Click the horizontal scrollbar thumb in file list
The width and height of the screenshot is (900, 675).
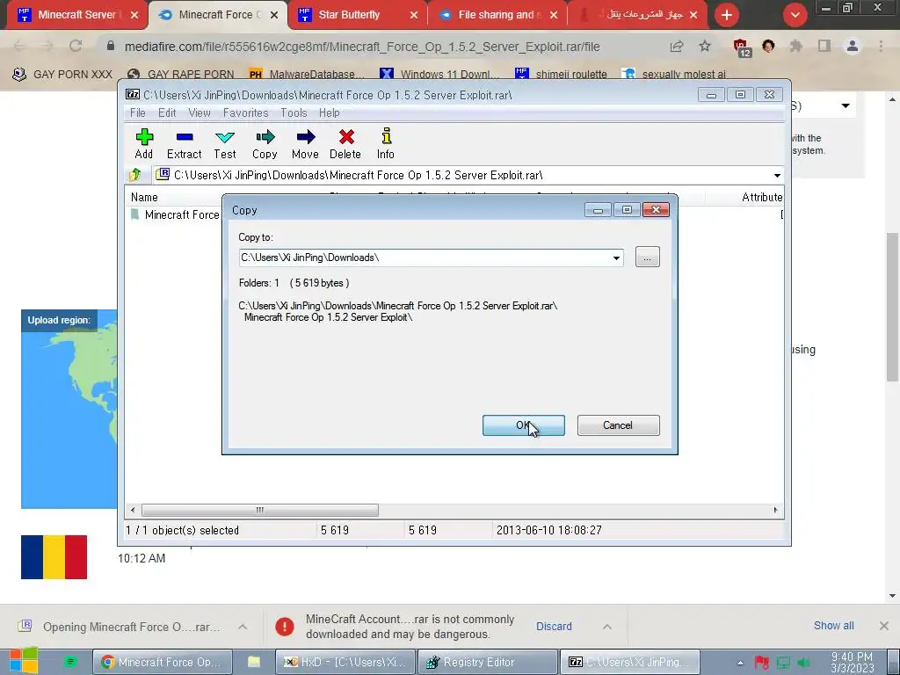click(x=260, y=511)
